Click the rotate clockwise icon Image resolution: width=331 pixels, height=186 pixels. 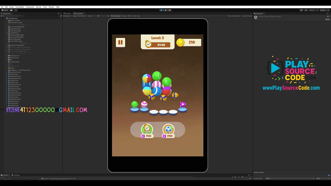coord(131,16)
